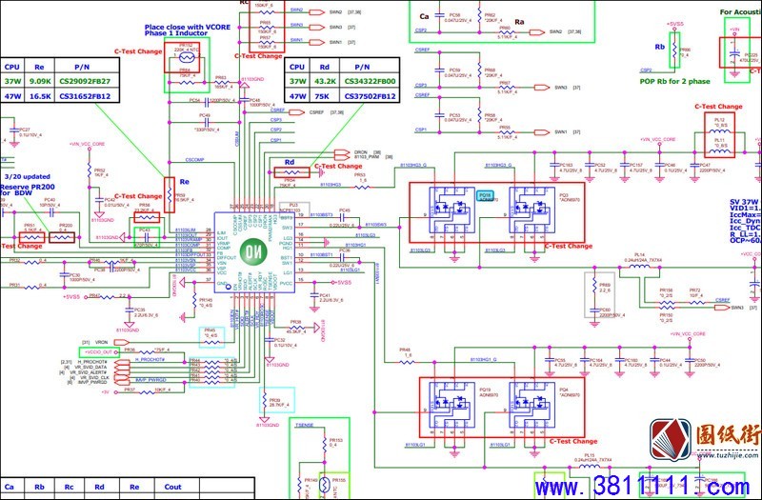This screenshot has width=762, height=500.
Task: Click the Rd resistor PR54 in red box
Action: (291, 172)
